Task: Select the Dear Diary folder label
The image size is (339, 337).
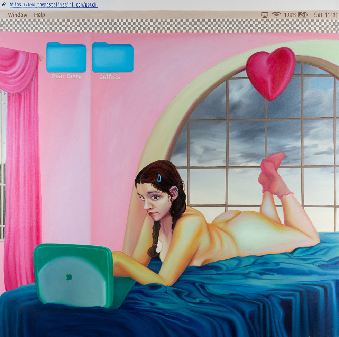Action: 66,76
